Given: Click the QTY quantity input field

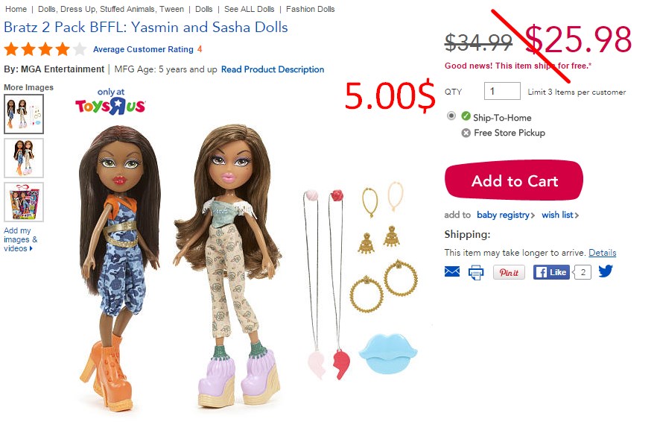Looking at the screenshot, I should point(502,91).
